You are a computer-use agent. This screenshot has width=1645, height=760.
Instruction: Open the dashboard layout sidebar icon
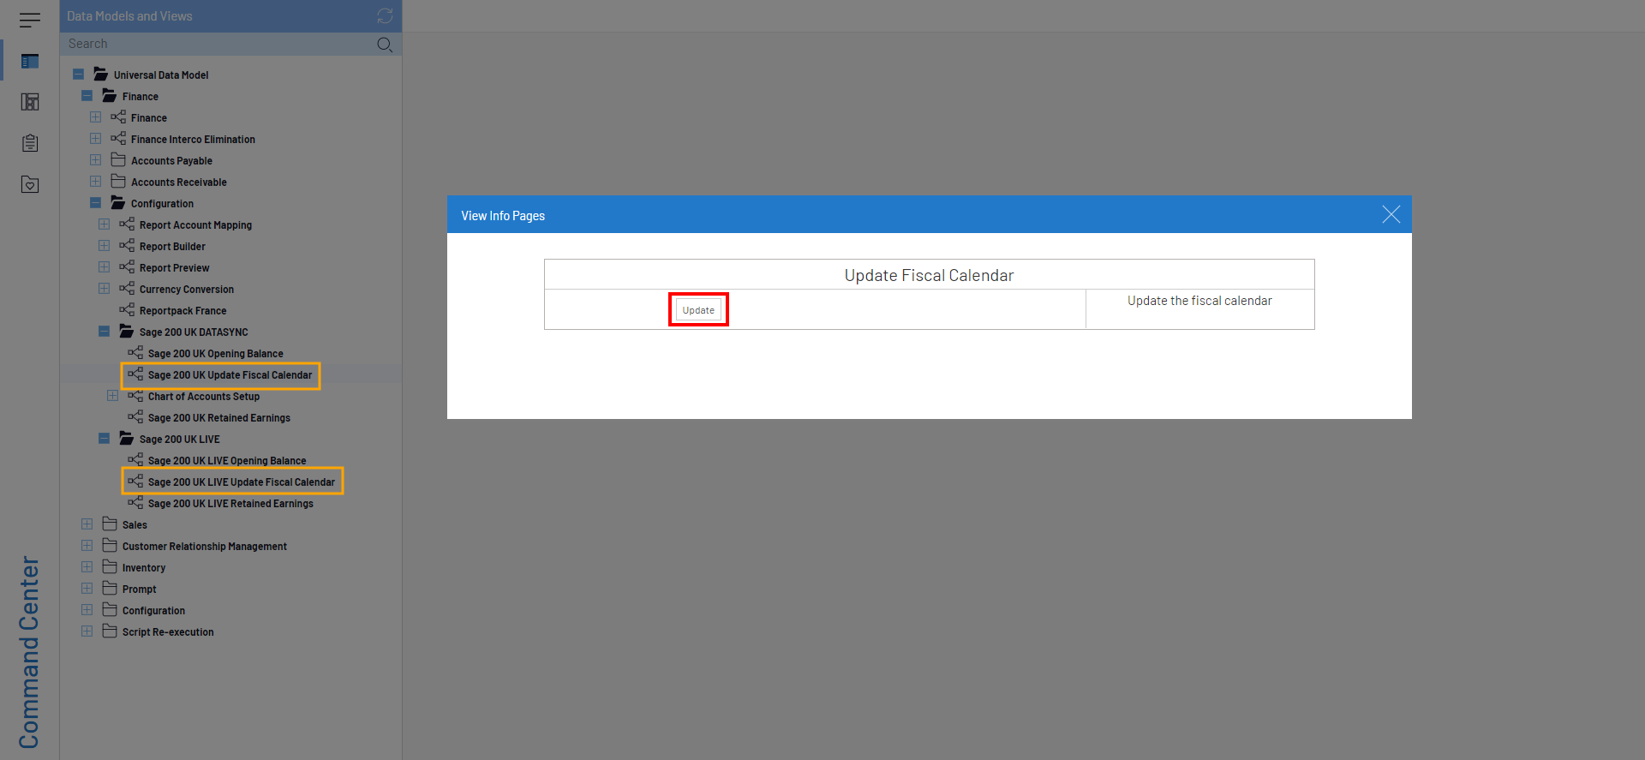pos(30,102)
